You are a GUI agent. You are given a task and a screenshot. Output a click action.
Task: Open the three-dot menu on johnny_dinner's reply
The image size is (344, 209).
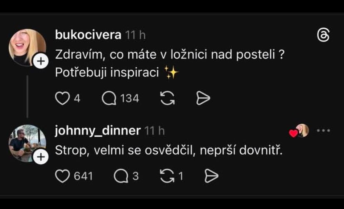click(323, 130)
